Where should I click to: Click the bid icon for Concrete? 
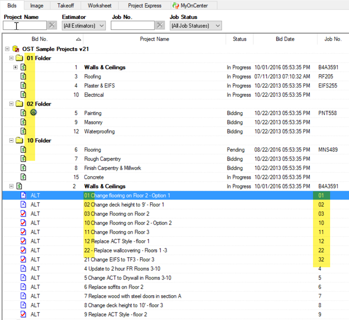point(24,177)
